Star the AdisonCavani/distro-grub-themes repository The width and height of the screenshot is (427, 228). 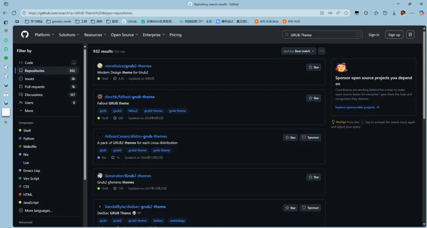pyautogui.click(x=290, y=138)
